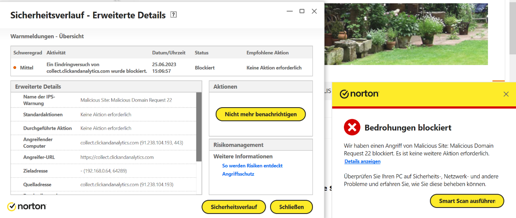Viewport: 516px width, 218px height.
Task: Click the 25.06.2023 15:06:57 timestamp
Action: coord(164,68)
